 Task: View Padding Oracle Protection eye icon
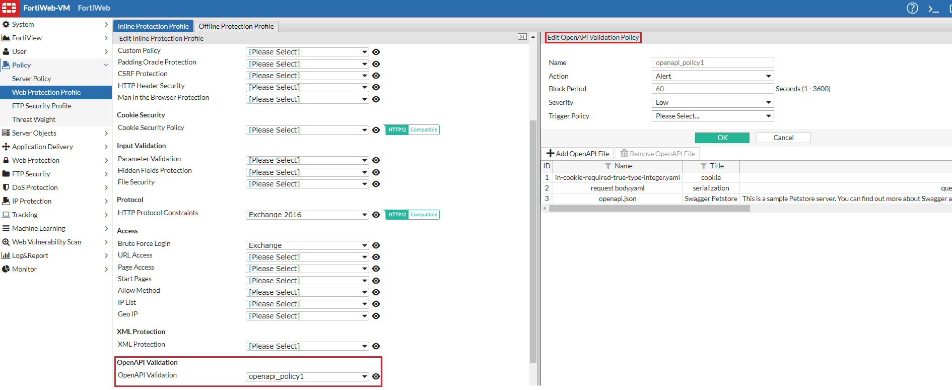pos(376,64)
